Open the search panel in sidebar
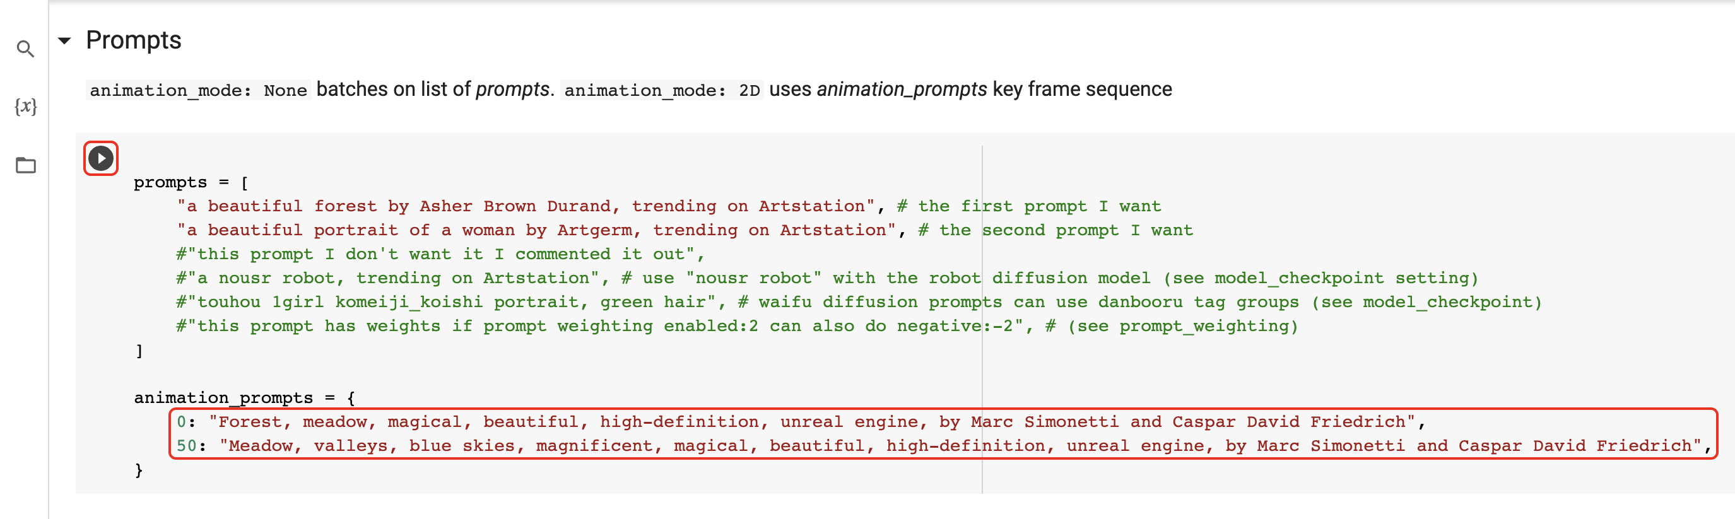 coord(26,49)
